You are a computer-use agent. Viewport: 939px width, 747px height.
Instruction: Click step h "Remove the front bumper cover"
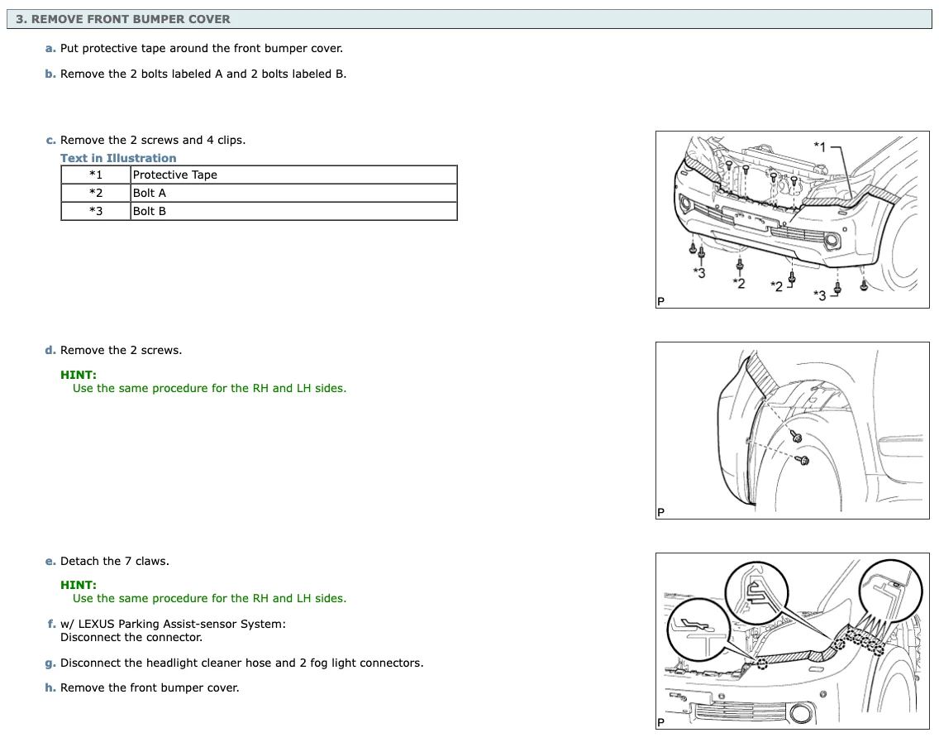click(150, 687)
